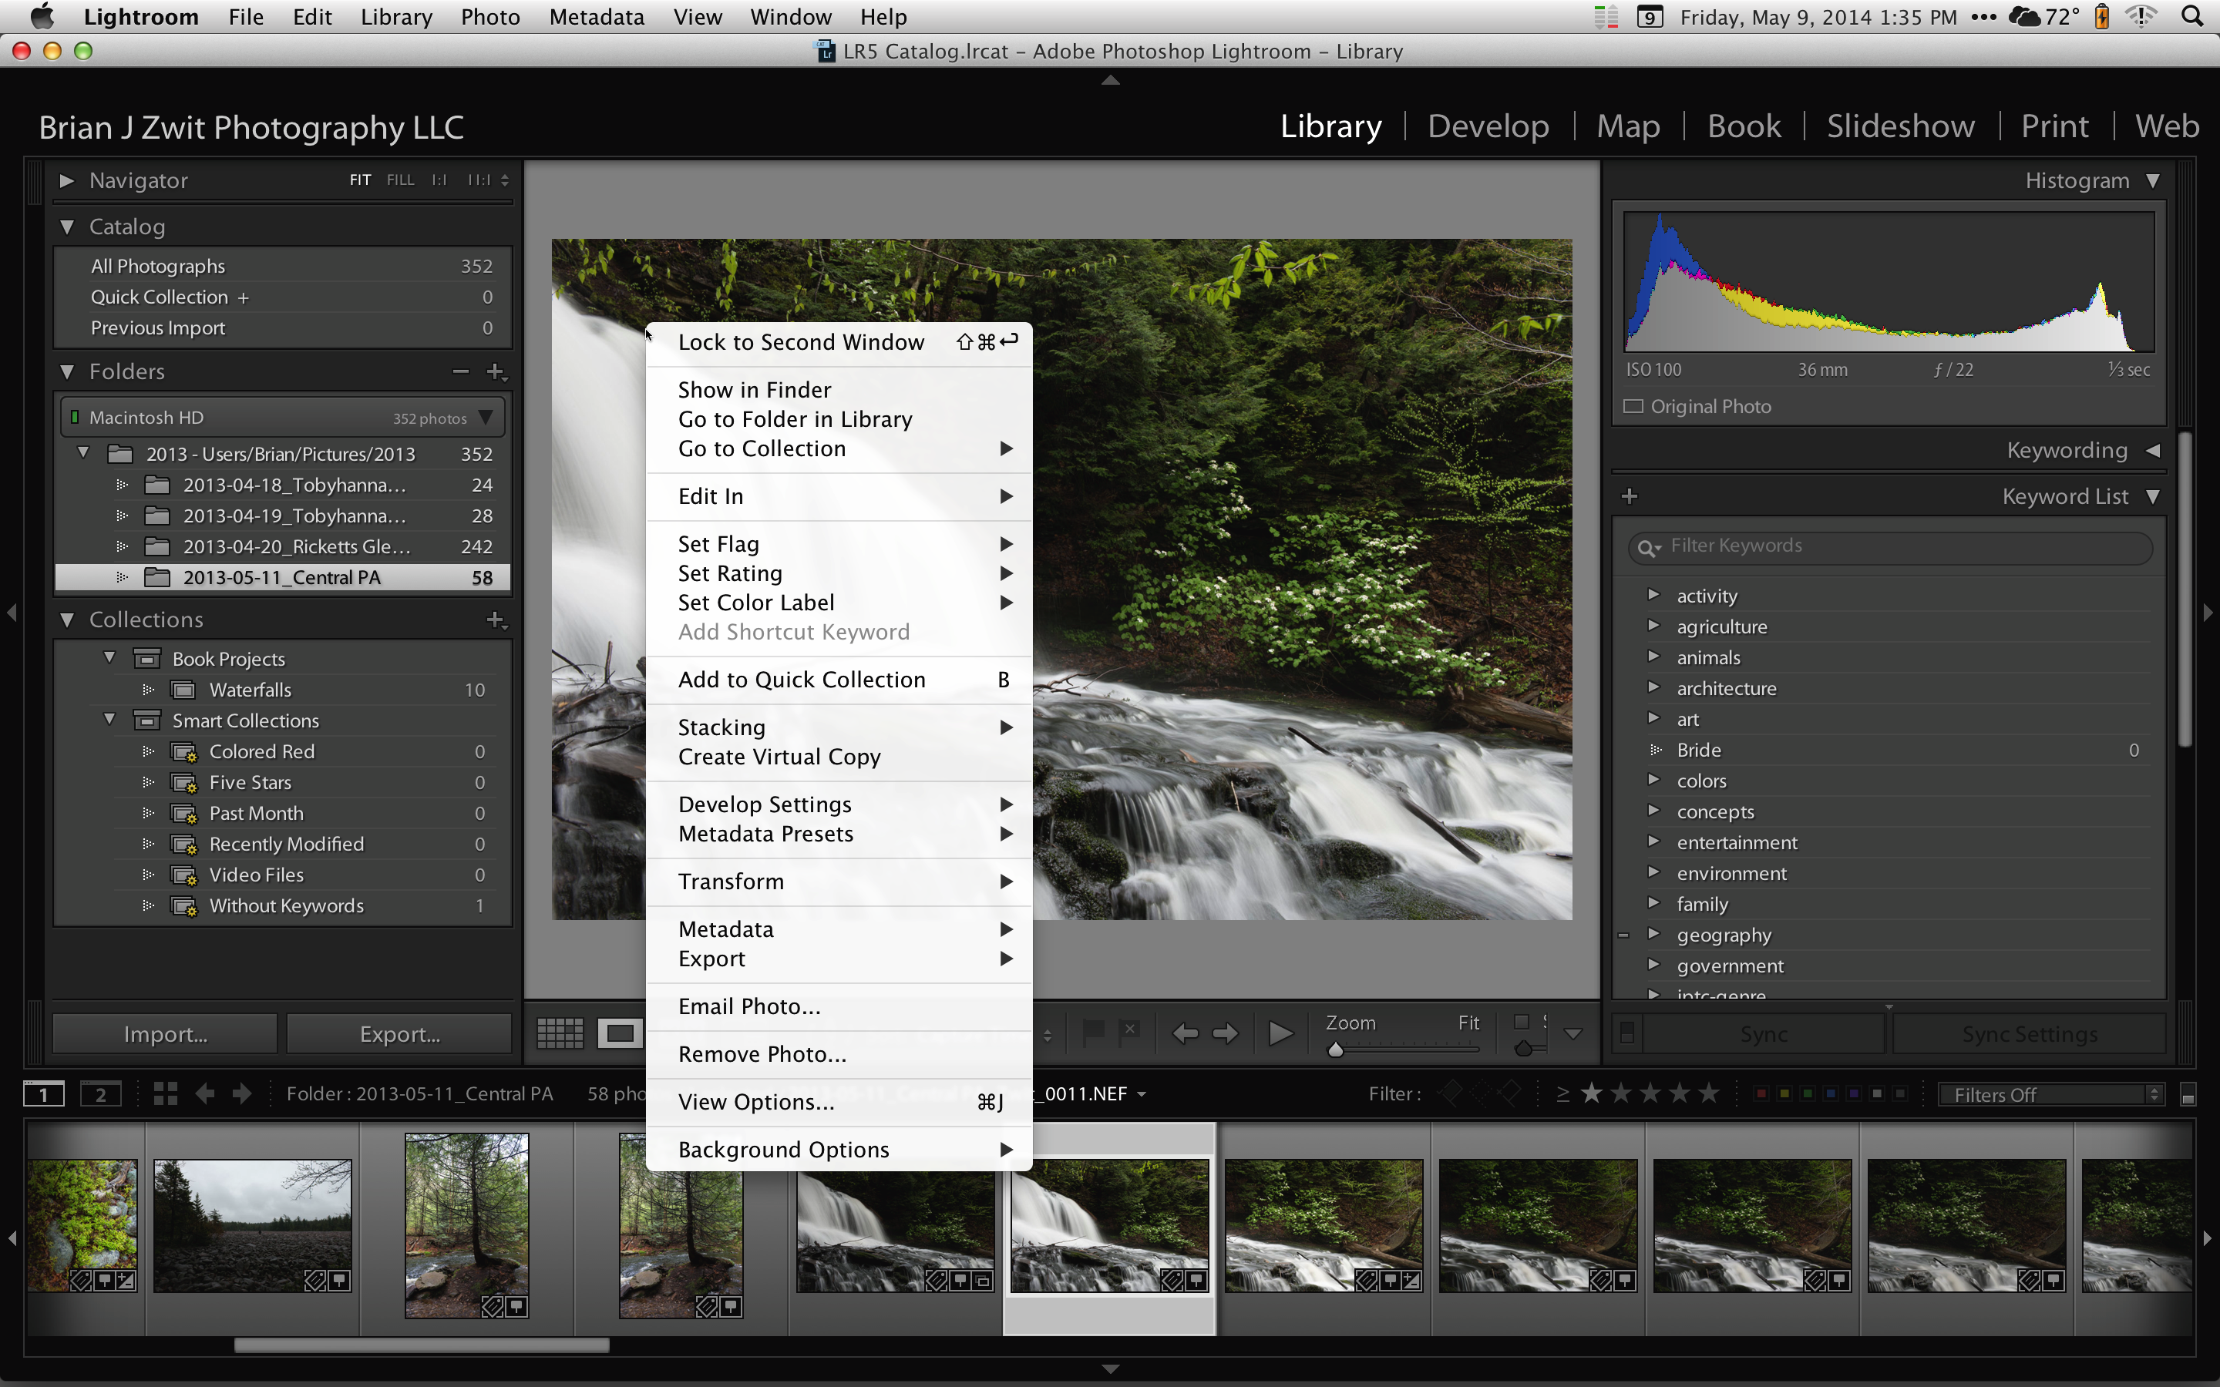Click the slideshow play button
2220x1387 pixels.
[1280, 1034]
